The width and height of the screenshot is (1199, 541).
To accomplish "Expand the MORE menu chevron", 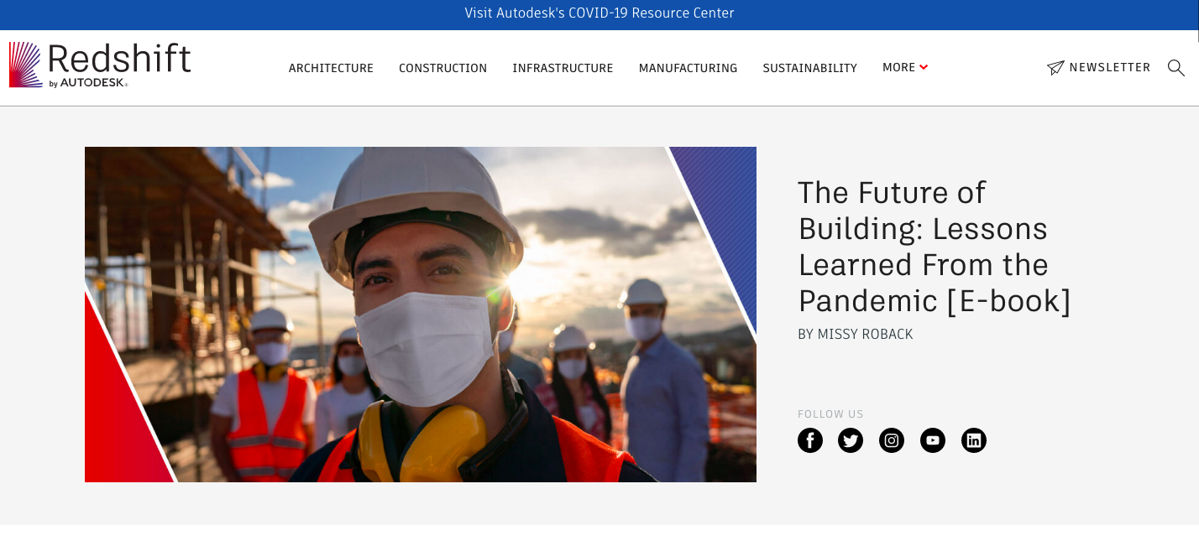I will 924,67.
